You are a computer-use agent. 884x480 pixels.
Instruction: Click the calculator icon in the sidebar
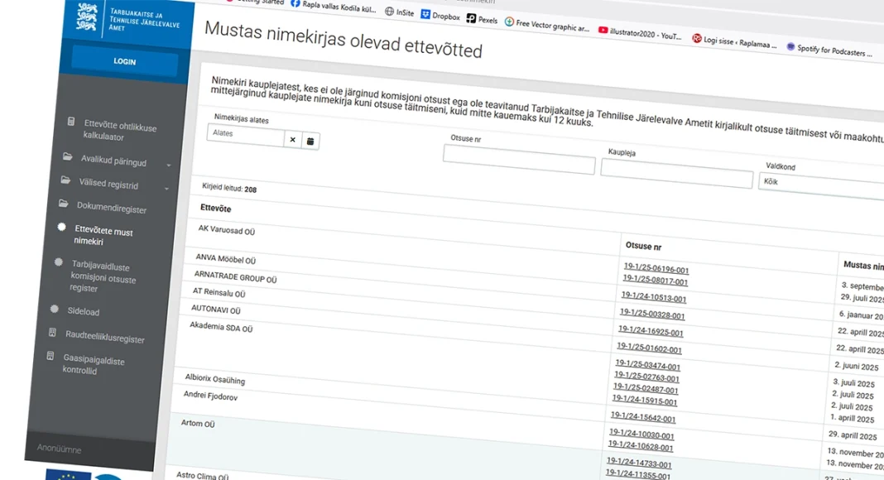tap(72, 122)
